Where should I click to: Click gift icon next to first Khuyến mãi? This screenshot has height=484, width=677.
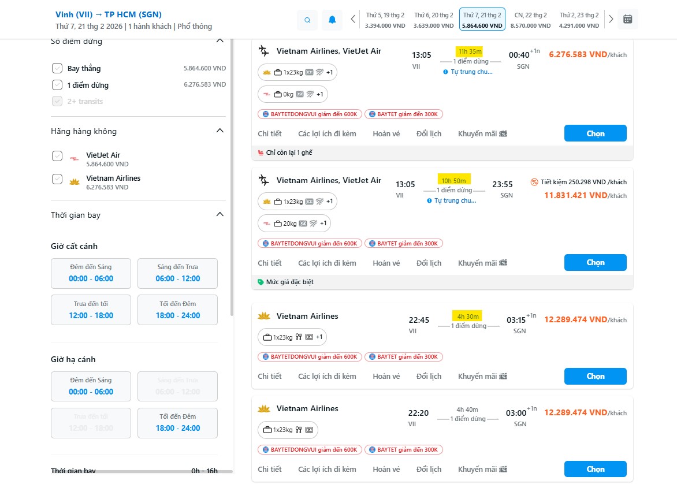(x=503, y=134)
